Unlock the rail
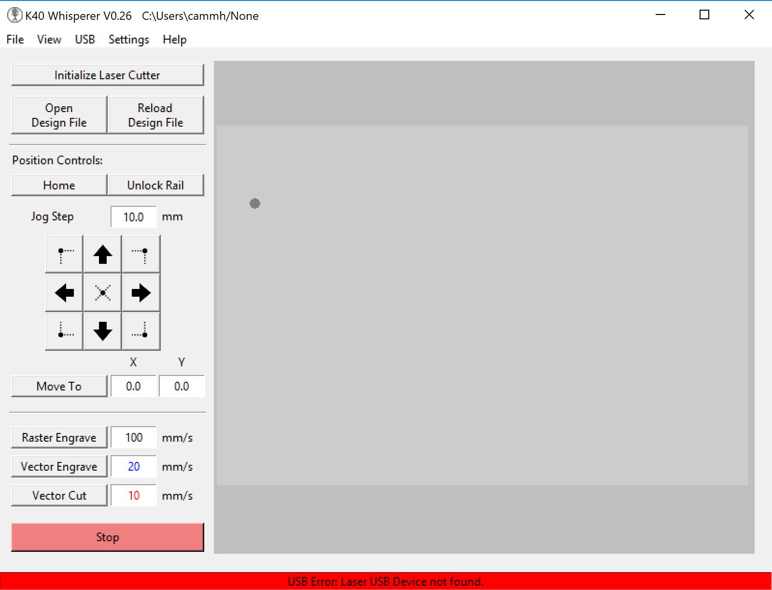This screenshot has width=772, height=590. click(x=155, y=186)
